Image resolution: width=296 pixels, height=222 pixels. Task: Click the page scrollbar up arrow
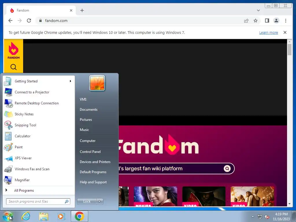(289, 41)
